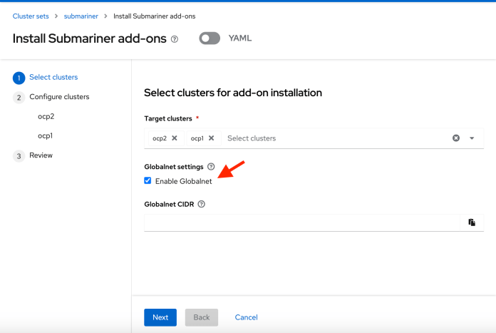Click the disabled Back button
496x333 pixels.
tap(202, 317)
